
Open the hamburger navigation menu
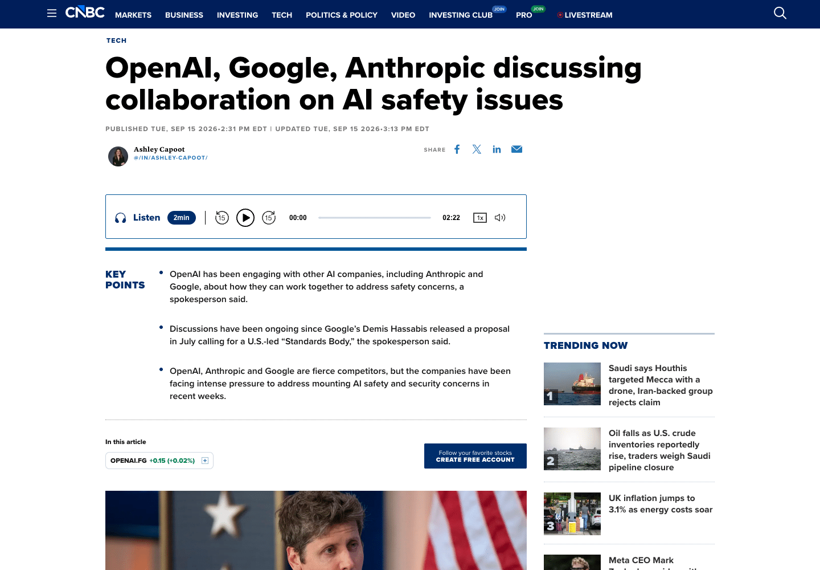(x=52, y=13)
